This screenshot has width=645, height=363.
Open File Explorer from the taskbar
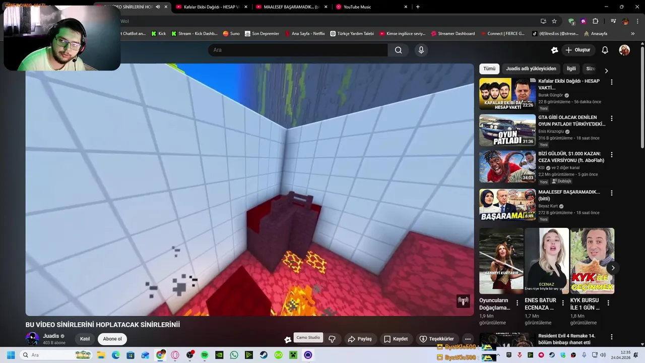(x=101, y=355)
